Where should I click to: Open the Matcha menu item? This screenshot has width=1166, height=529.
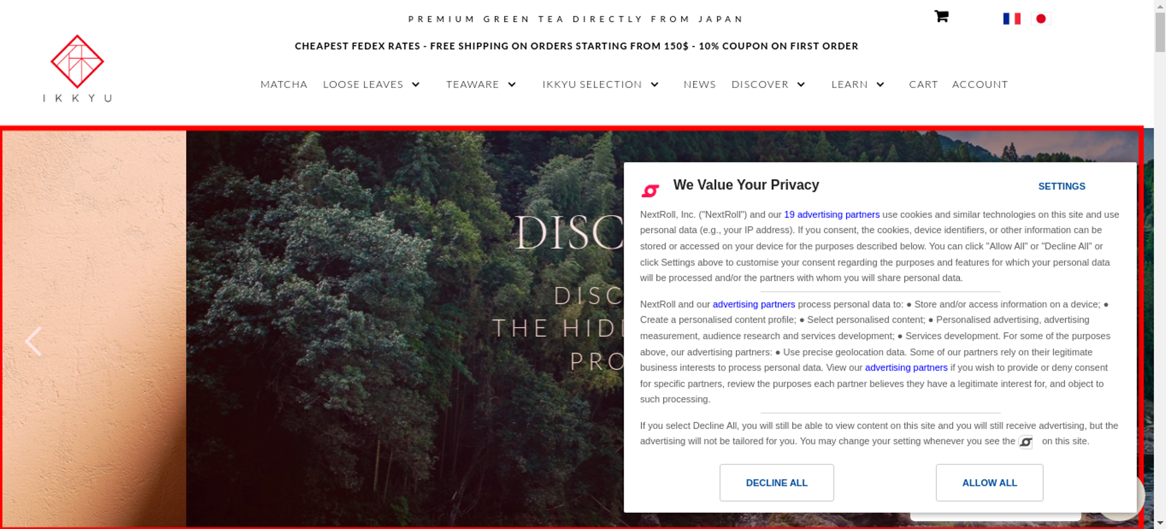[x=284, y=84]
